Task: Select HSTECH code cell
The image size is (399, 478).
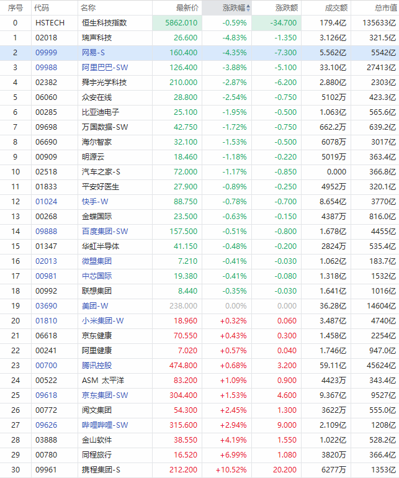Action: [x=50, y=23]
